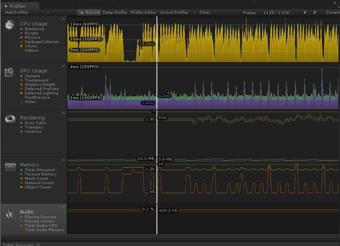Close the GPU Usage profiler
340x246 pixels.
(x=63, y=66)
